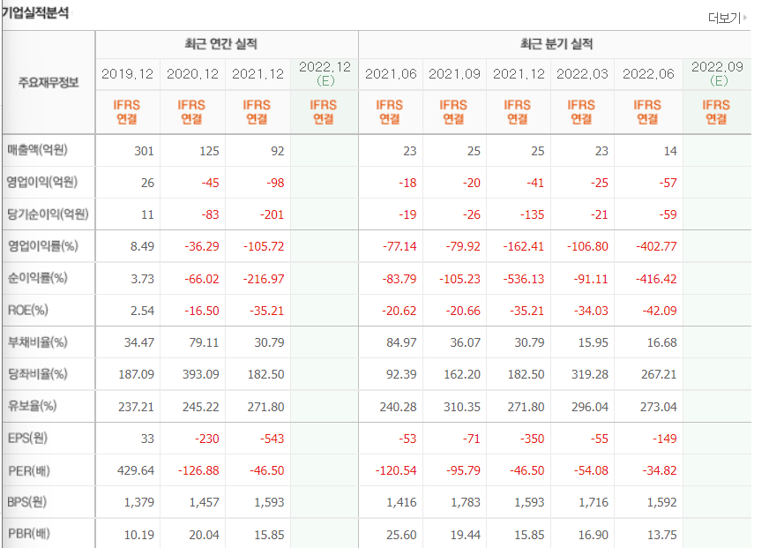Select the -543 EPS value
The width and height of the screenshot is (769, 548).
[272, 439]
